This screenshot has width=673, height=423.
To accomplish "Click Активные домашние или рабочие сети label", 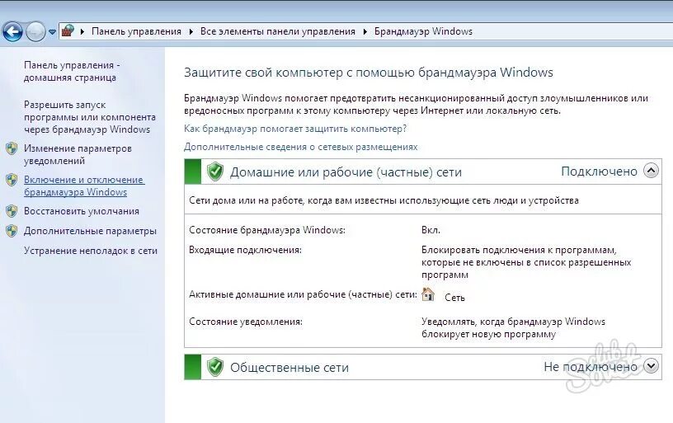I will point(303,294).
